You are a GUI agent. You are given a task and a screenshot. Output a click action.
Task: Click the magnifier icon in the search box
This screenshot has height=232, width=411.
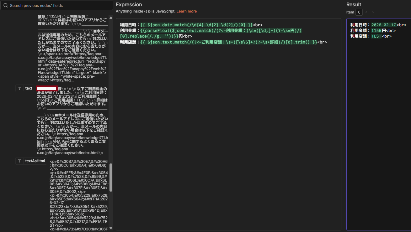[6, 6]
